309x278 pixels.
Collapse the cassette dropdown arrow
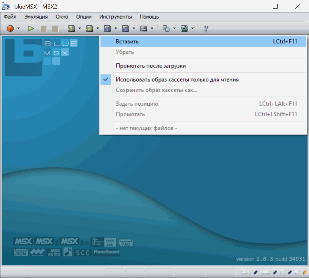click(x=152, y=29)
